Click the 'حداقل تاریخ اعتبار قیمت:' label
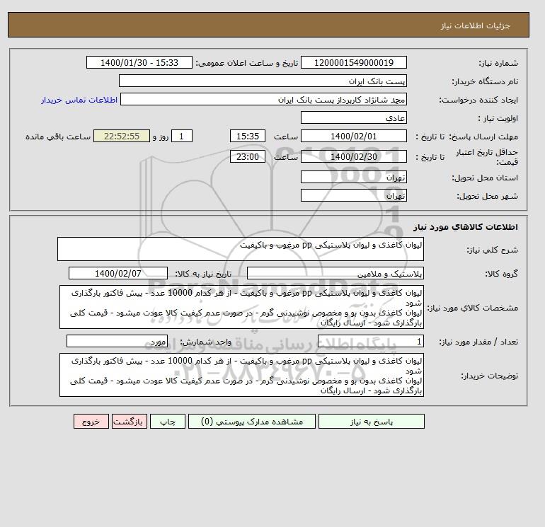This screenshot has width=545, height=527. [x=487, y=157]
